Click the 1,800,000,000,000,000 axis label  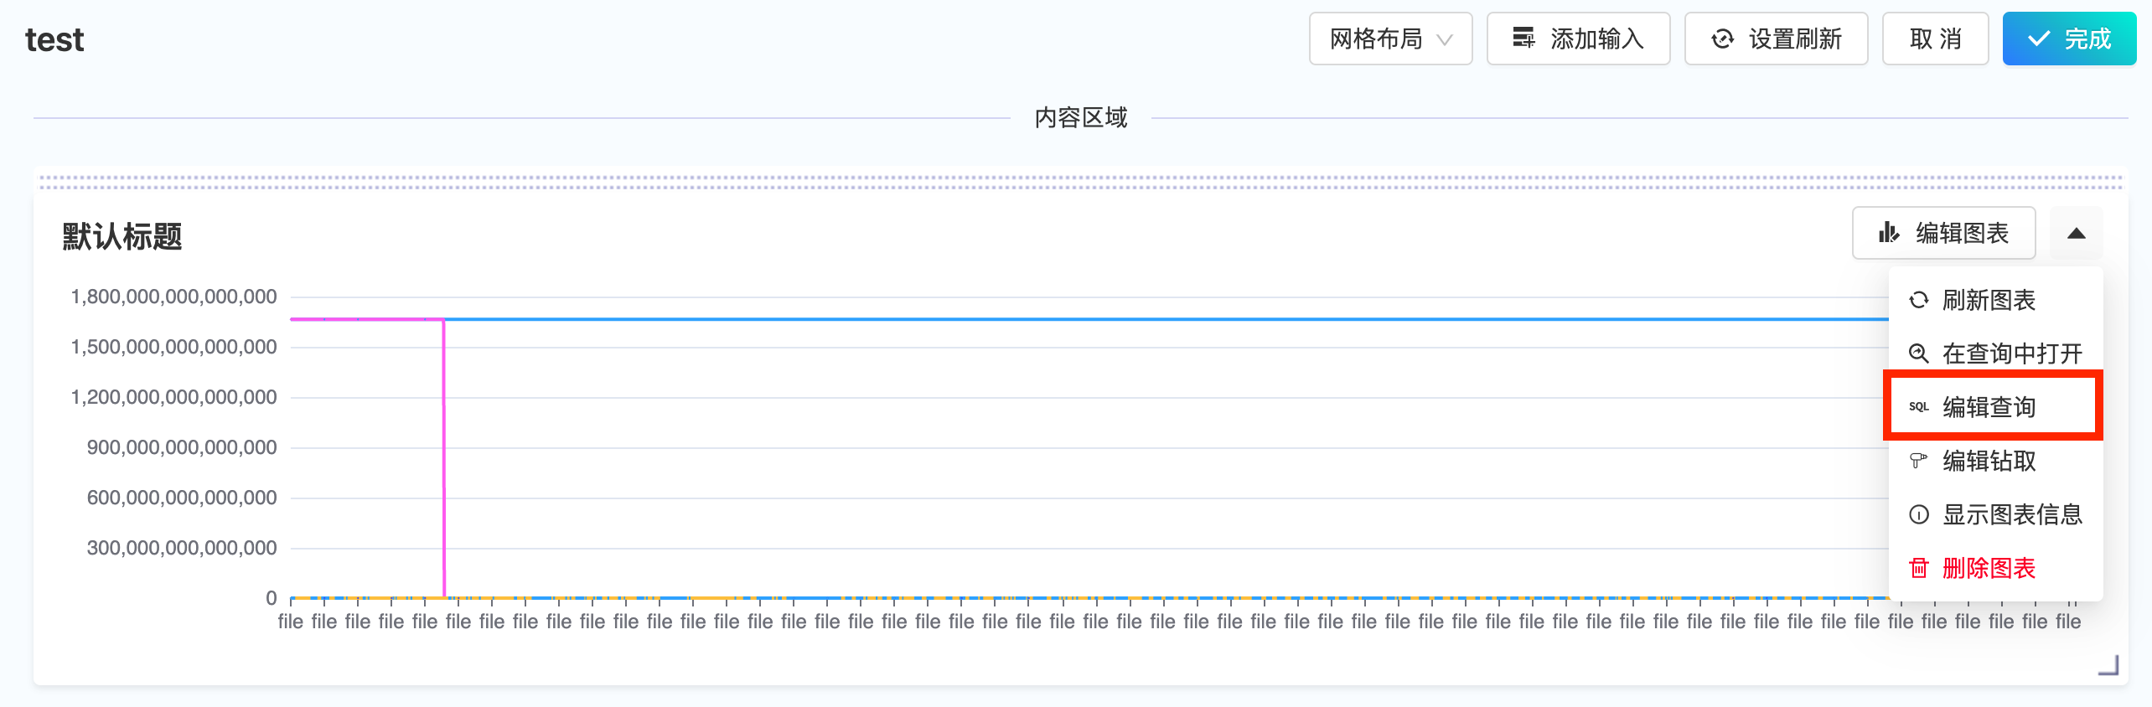[x=173, y=297]
